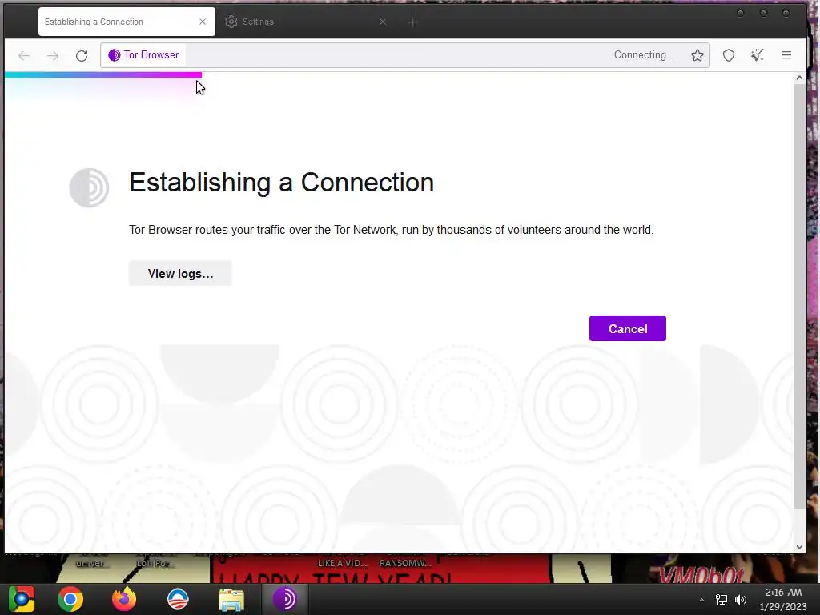Go back with the back arrow button
This screenshot has height=615, width=820.
[x=24, y=55]
